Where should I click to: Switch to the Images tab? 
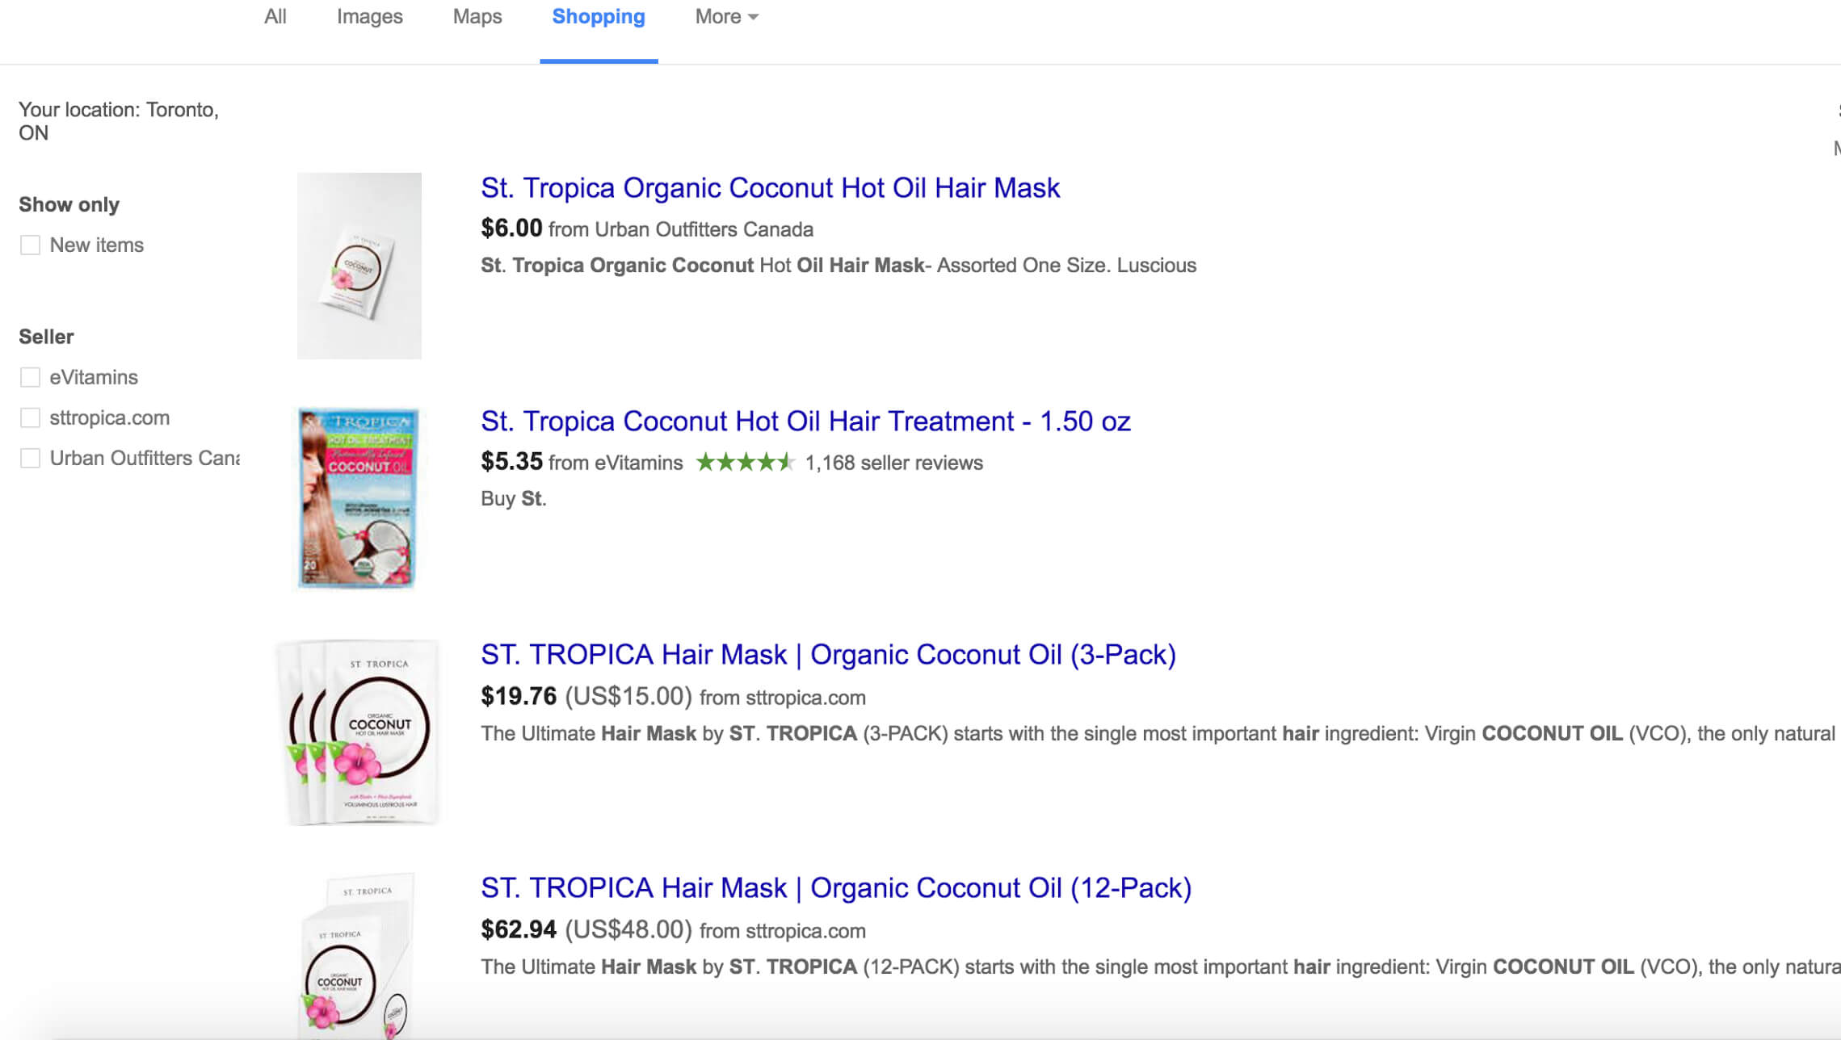pyautogui.click(x=368, y=16)
